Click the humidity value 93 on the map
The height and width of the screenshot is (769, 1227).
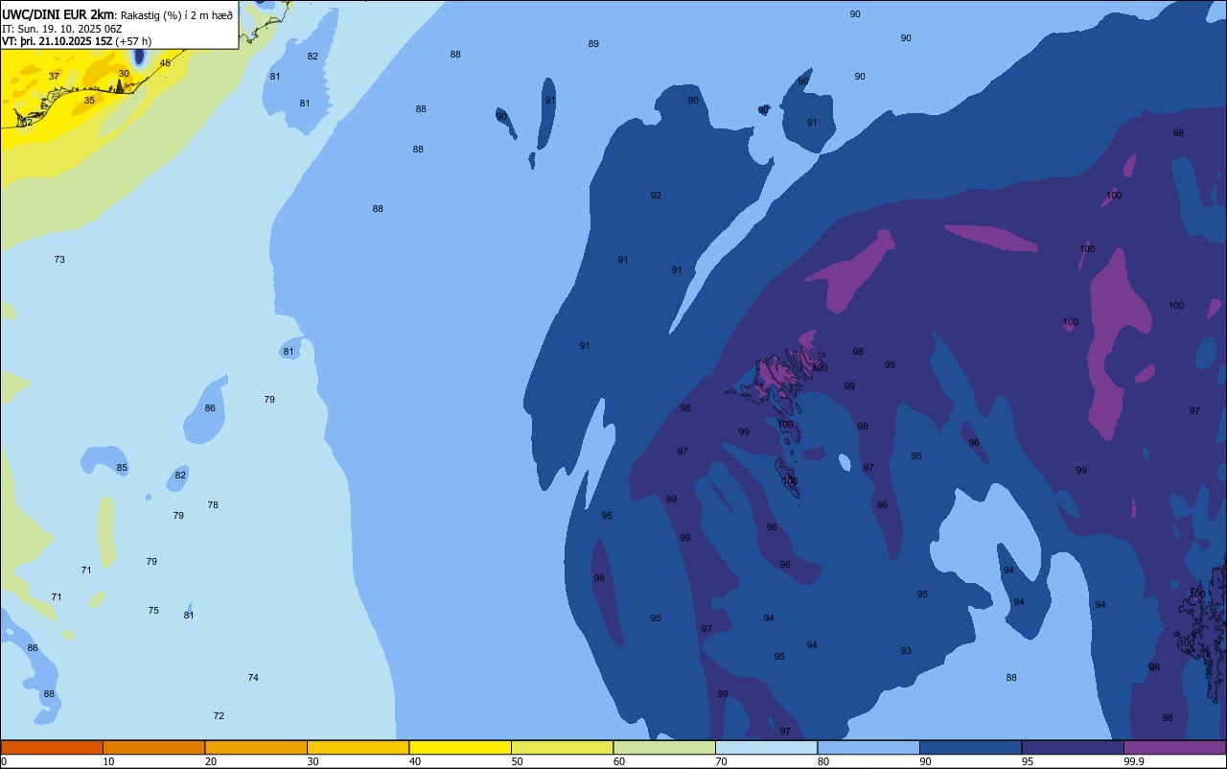click(x=906, y=651)
